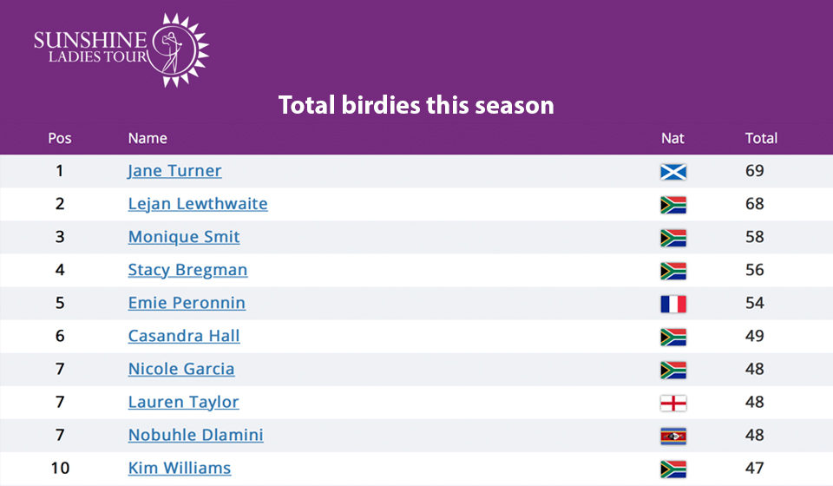Click the South Africa flag beside Casandra Hall
Screen dimensions: 833x486
coord(673,337)
